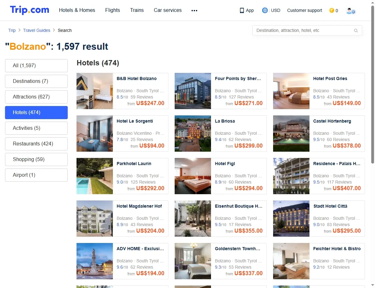This screenshot has height=288, width=375.
Task: Select the Activities (5) filter
Action: pos(36,128)
